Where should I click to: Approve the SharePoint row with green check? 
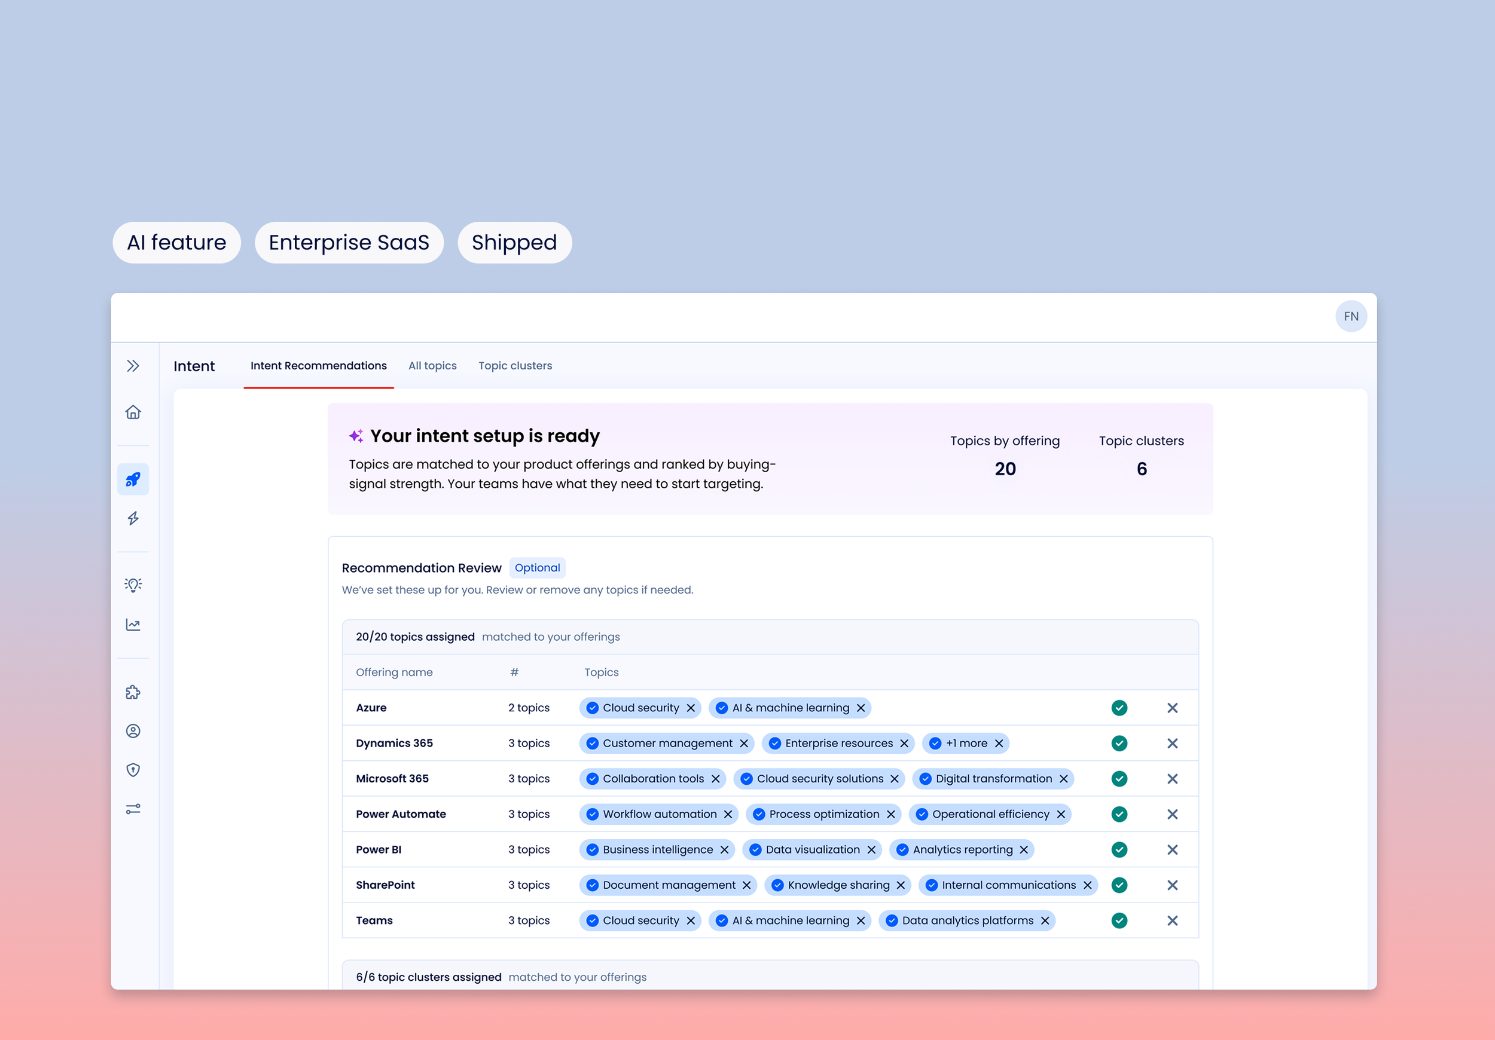pyautogui.click(x=1119, y=885)
